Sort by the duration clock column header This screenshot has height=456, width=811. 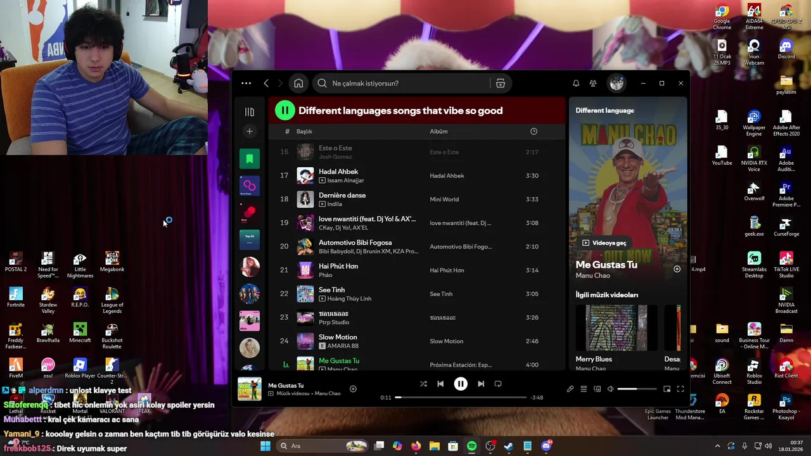533,131
